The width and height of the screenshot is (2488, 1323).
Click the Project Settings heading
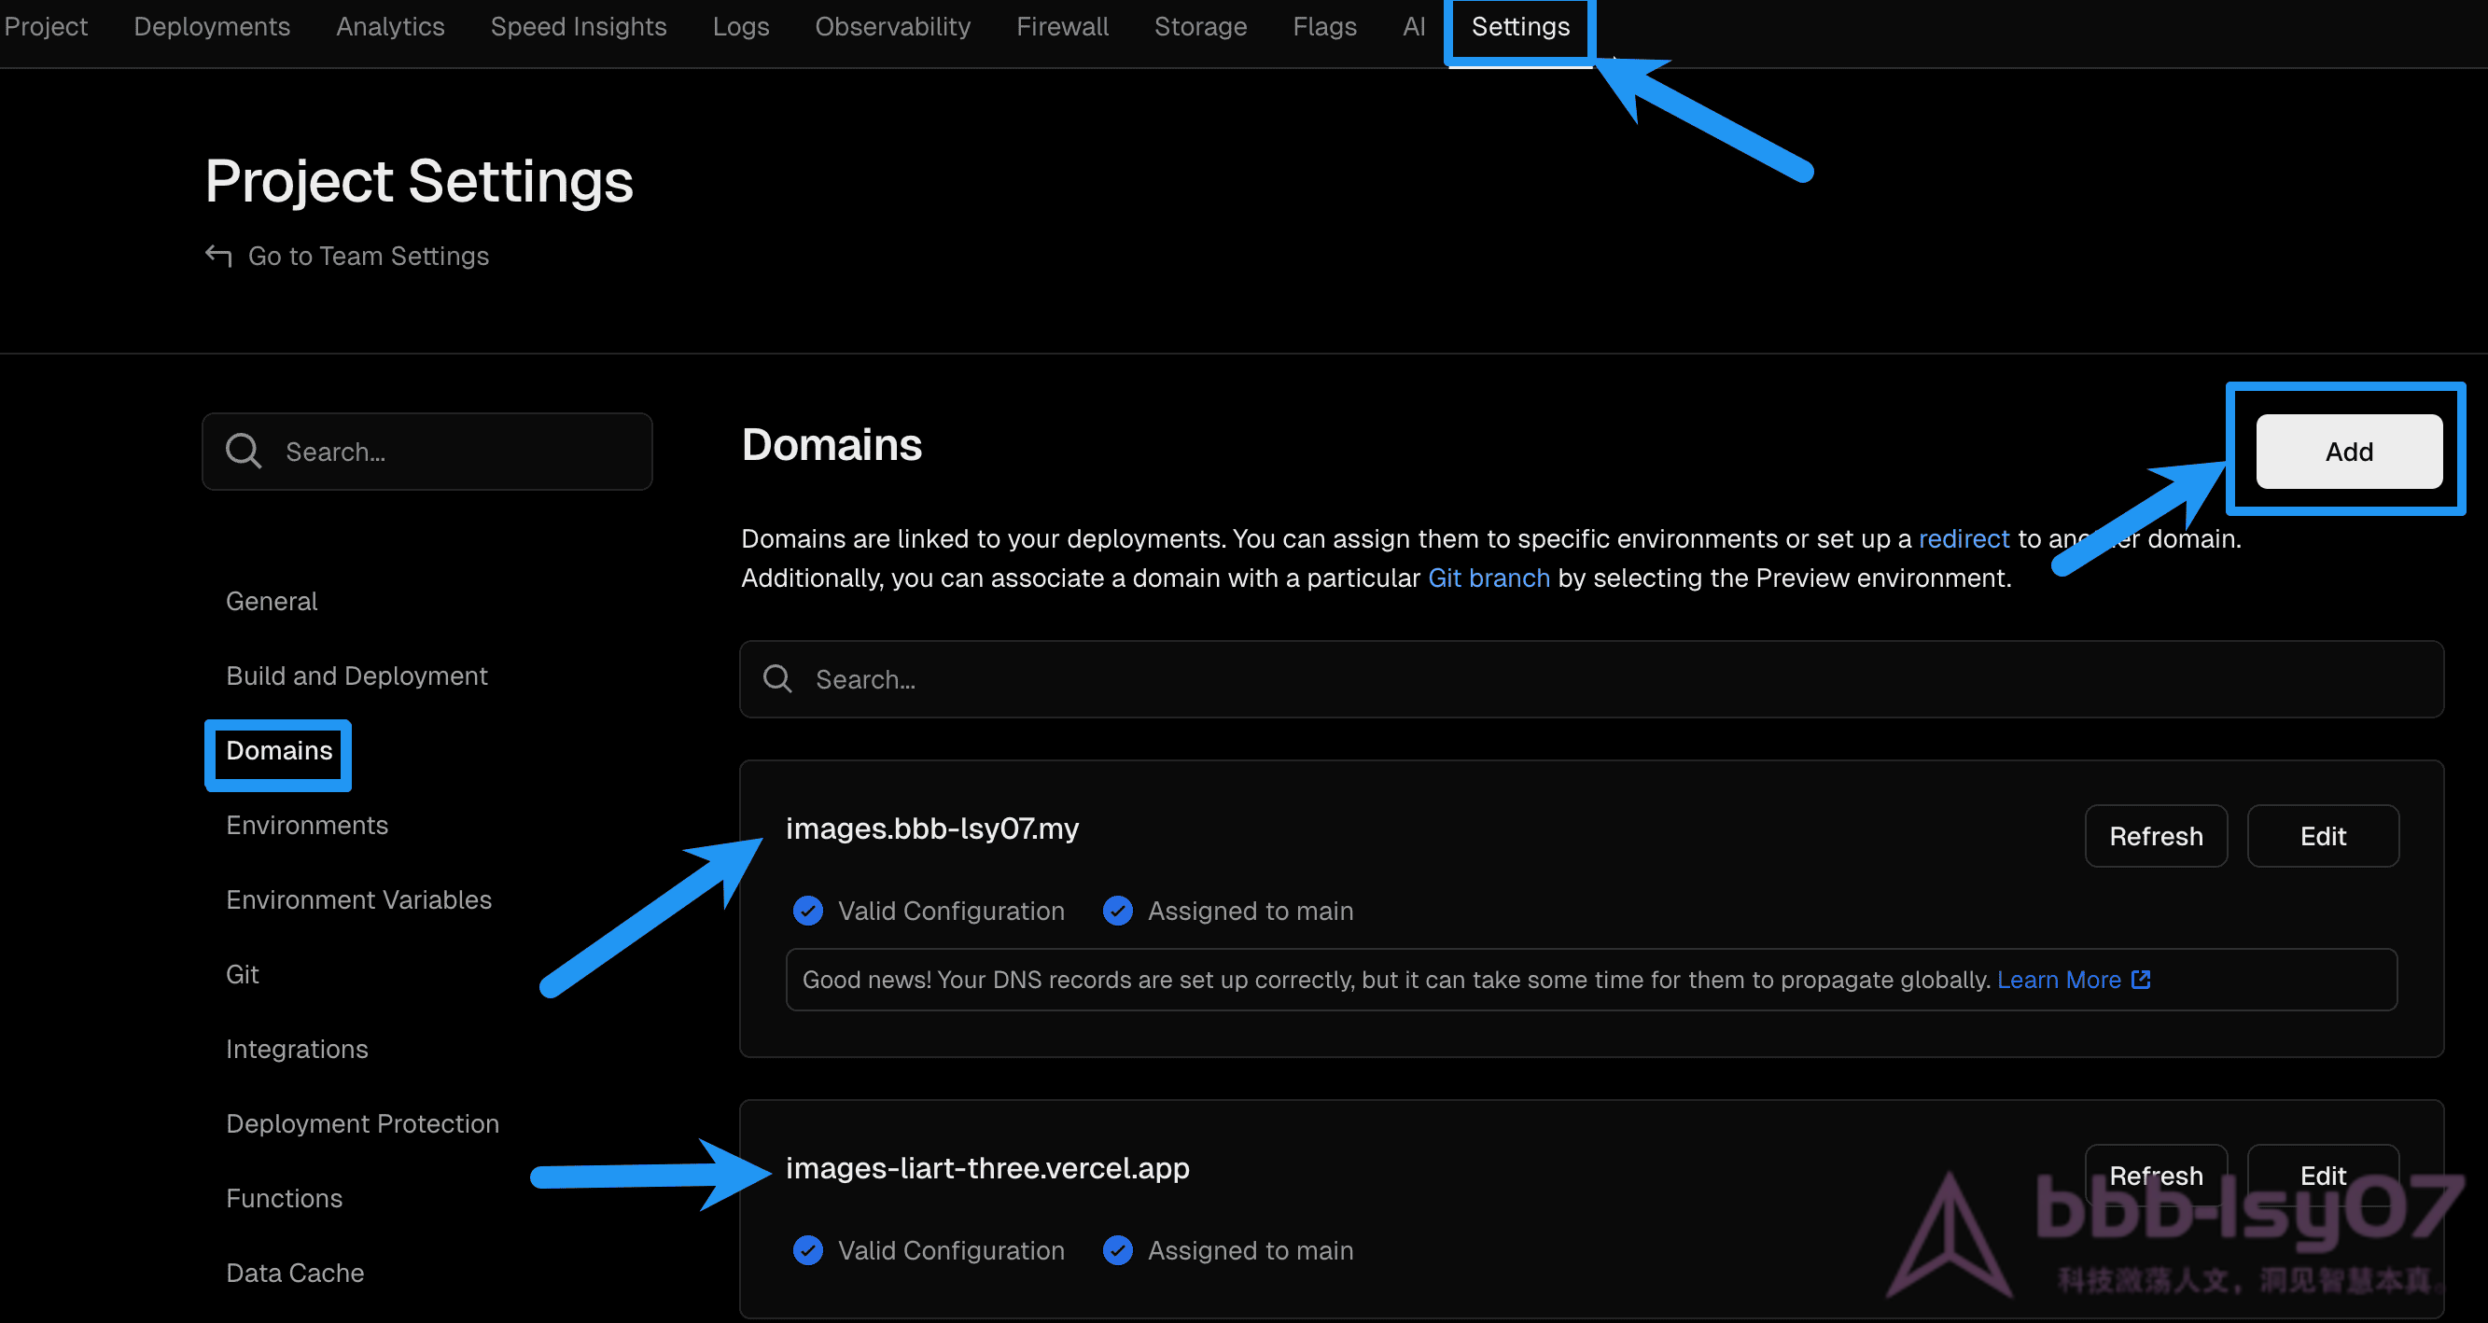[x=419, y=182]
